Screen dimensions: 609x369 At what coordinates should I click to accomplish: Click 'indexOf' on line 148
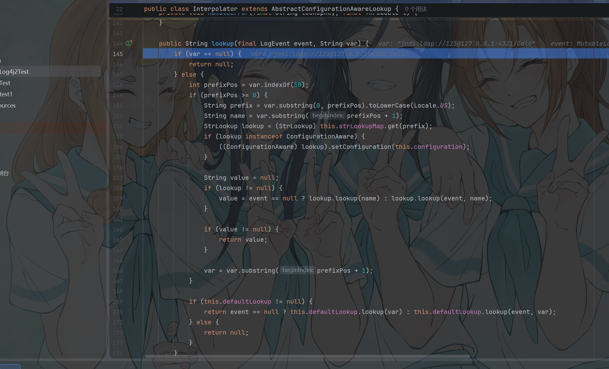(277, 85)
